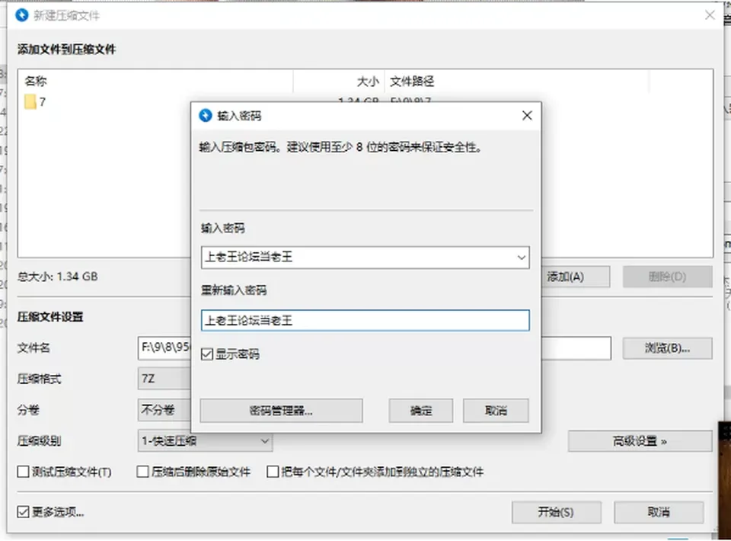Sort file list by 大小 column header

339,82
